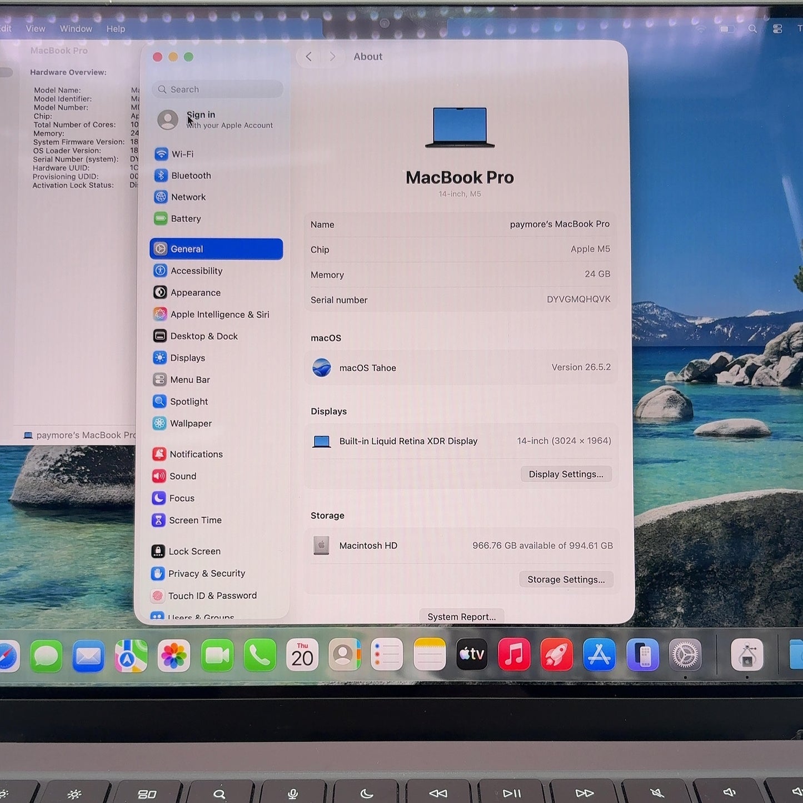Open Storage Settings... button
The image size is (803, 803).
tap(566, 580)
